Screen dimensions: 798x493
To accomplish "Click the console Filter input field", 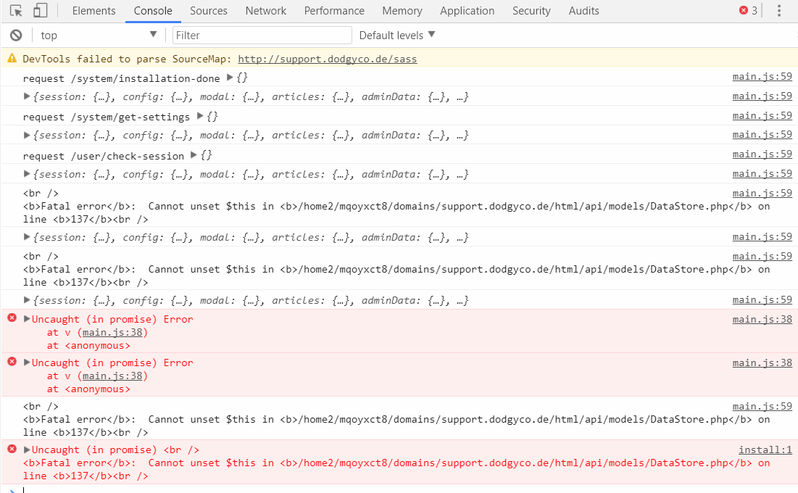I will click(262, 35).
